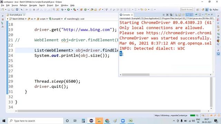221x124 pixels.
Task: Select the Example8.java editor tab
Action: tap(16, 15)
